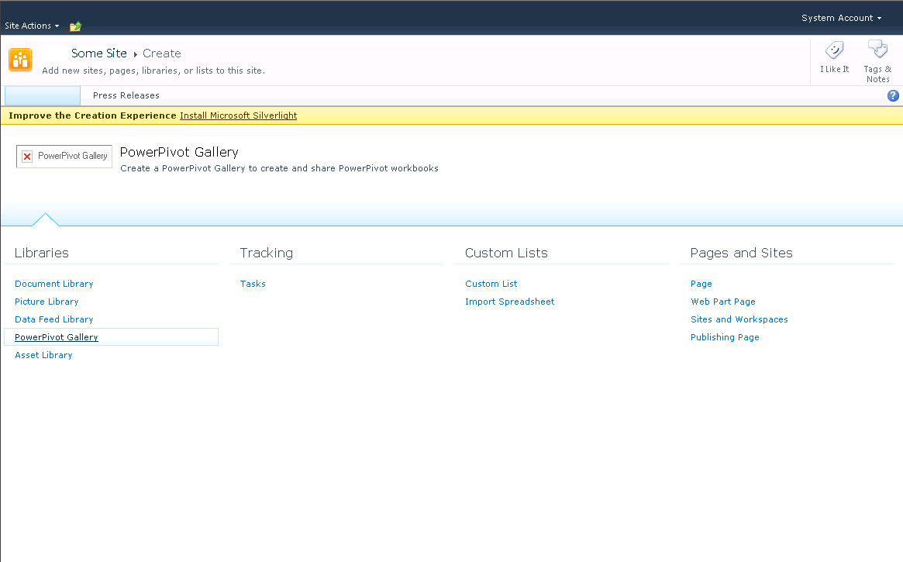
Task: Click the Tracking category heading
Action: 267,253
